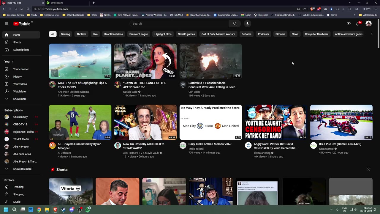Open the browser tab search dropdown

350,3
